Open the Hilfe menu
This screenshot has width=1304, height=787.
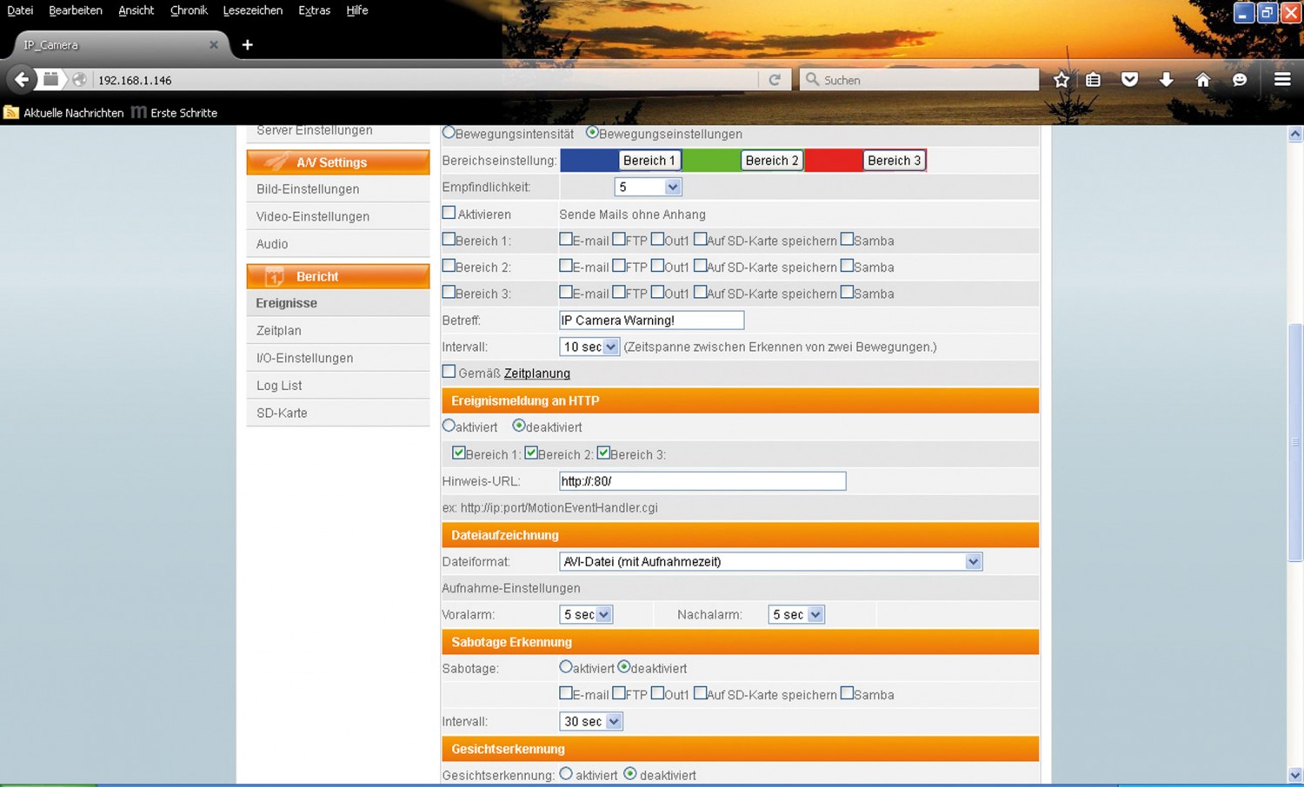pyautogui.click(x=357, y=10)
